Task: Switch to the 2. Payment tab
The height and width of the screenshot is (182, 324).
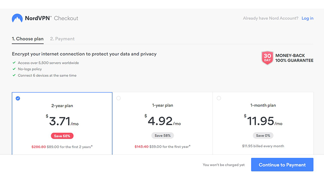Action: (x=62, y=39)
